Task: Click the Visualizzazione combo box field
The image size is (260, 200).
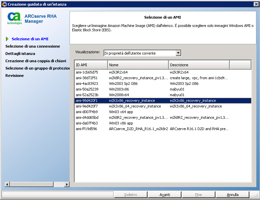Action: pos(139,53)
